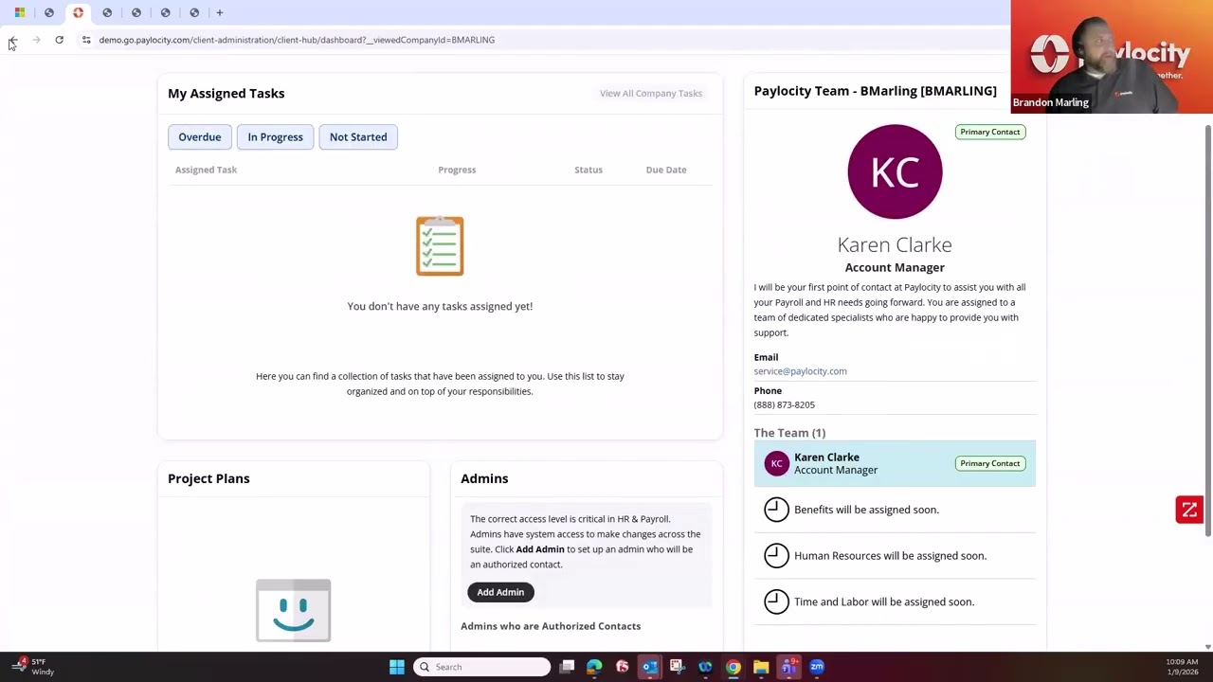Click the My Assigned Tasks heading
1213x682 pixels.
226,93
